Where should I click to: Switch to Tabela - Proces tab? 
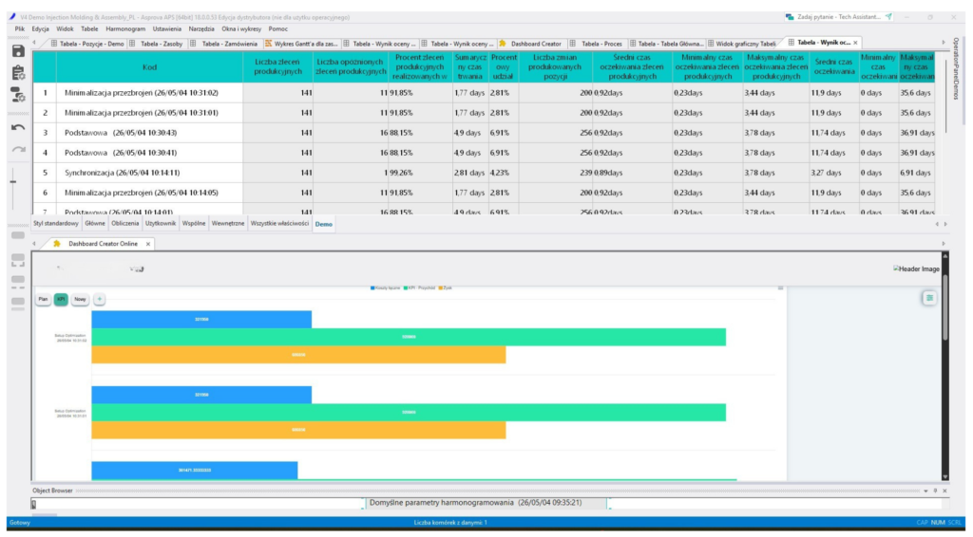[x=597, y=44]
